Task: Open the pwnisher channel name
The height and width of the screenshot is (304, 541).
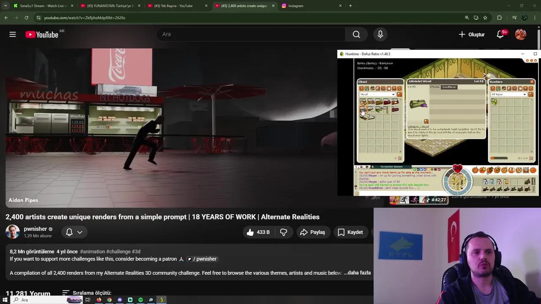Action: click(35, 229)
